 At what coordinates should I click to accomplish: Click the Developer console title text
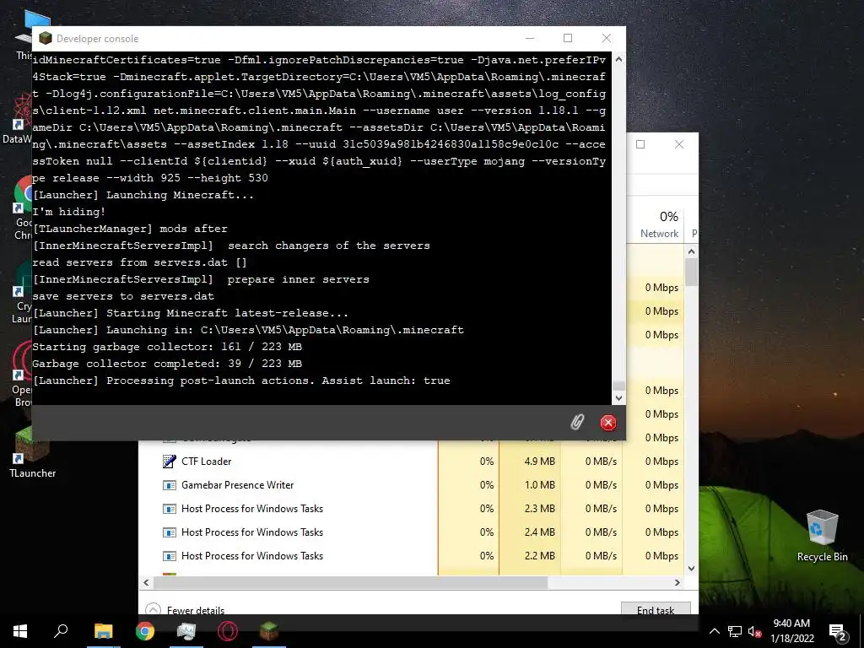click(x=98, y=39)
